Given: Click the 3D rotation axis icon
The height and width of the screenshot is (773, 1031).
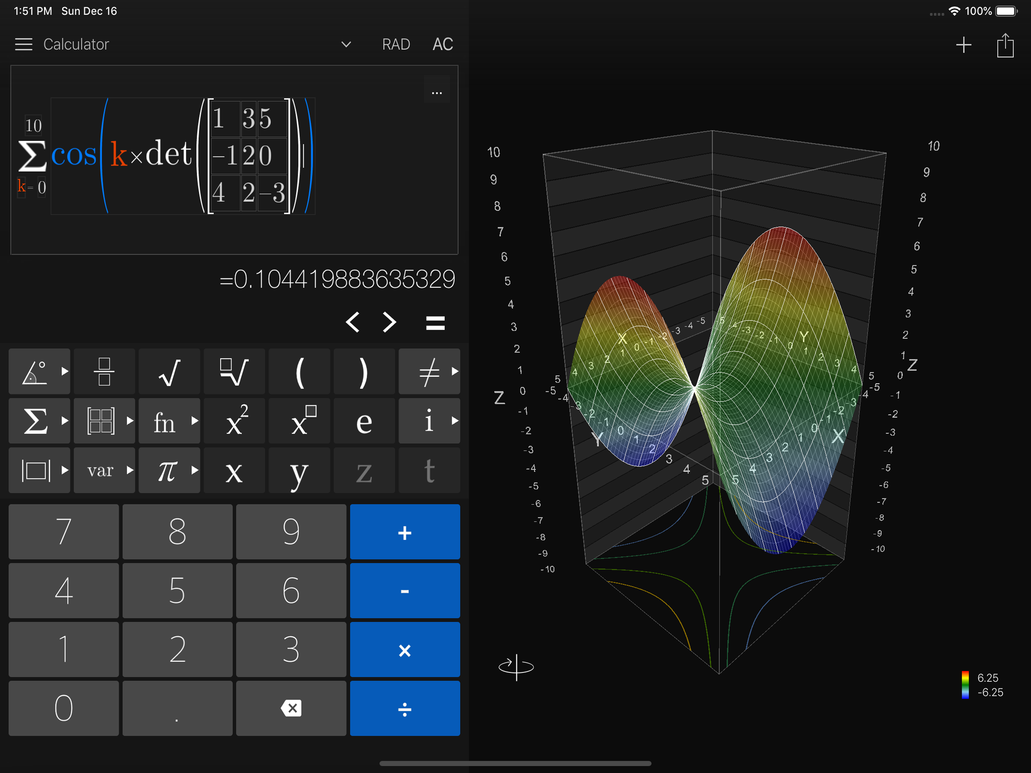Looking at the screenshot, I should pyautogui.click(x=516, y=667).
